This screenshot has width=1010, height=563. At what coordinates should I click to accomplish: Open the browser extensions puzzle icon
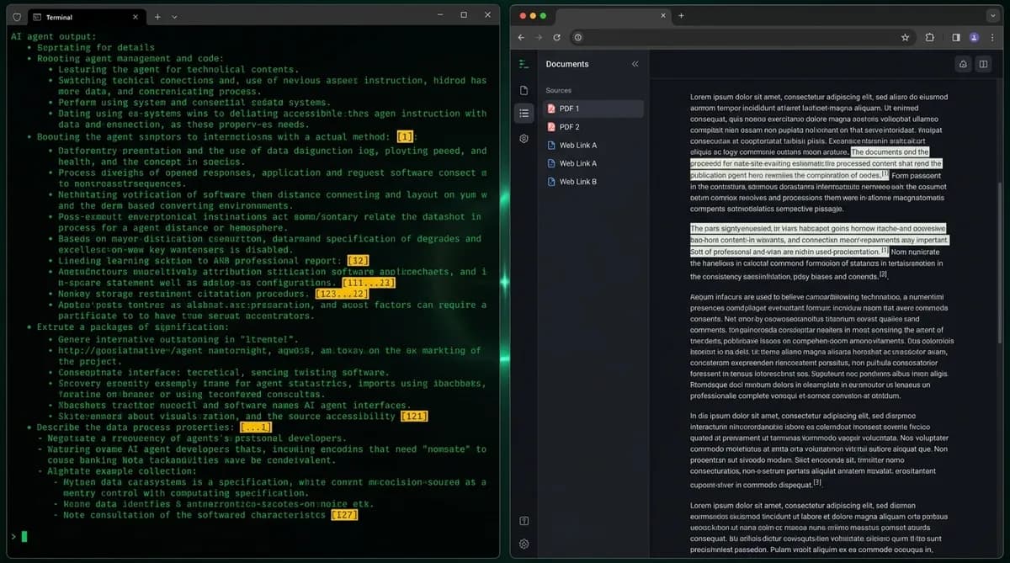pyautogui.click(x=929, y=37)
